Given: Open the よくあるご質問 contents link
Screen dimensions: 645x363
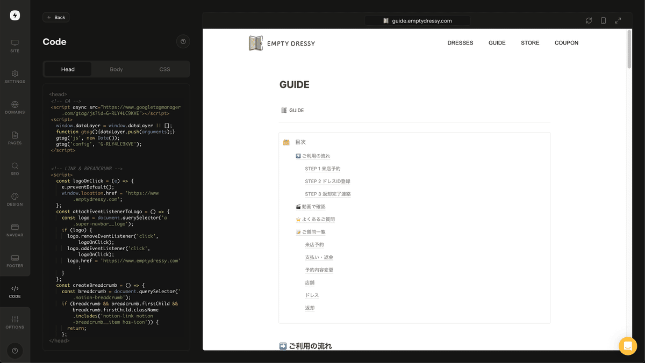Looking at the screenshot, I should point(315,219).
